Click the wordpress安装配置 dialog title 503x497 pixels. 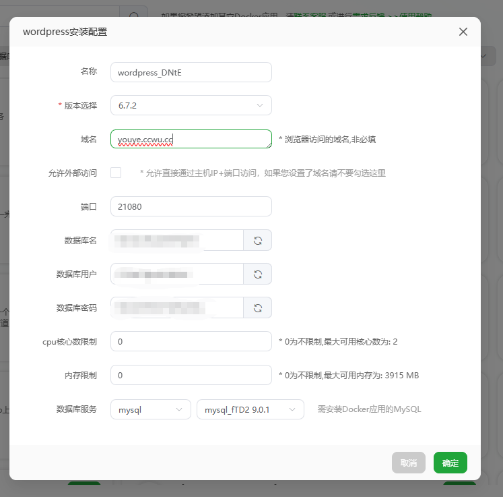pos(65,32)
